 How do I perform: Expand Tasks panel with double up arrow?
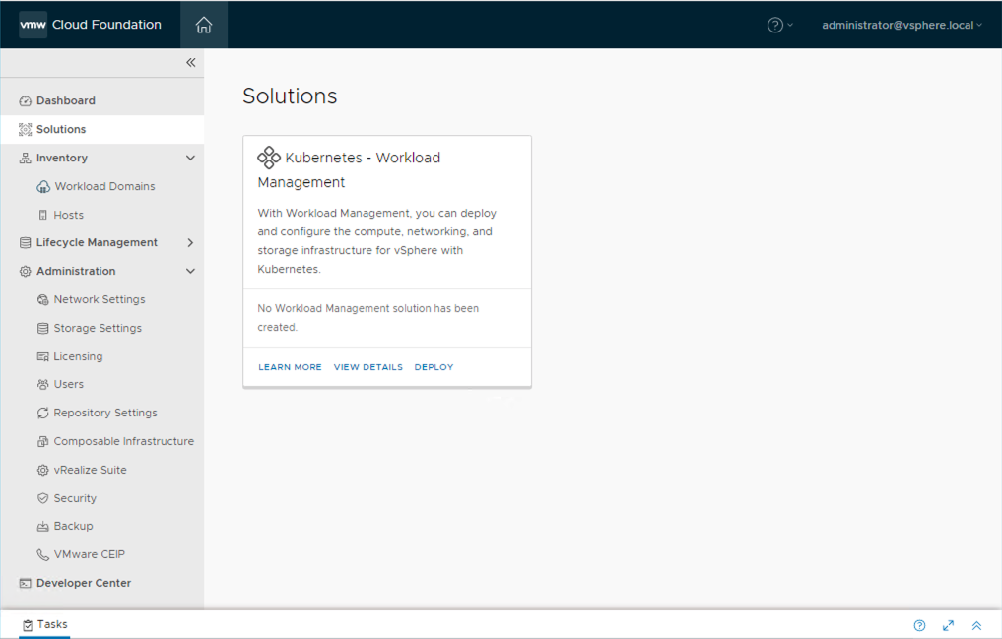976,625
